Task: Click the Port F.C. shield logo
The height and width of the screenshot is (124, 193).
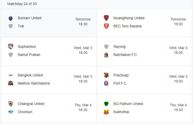Action: pyautogui.click(x=106, y=83)
